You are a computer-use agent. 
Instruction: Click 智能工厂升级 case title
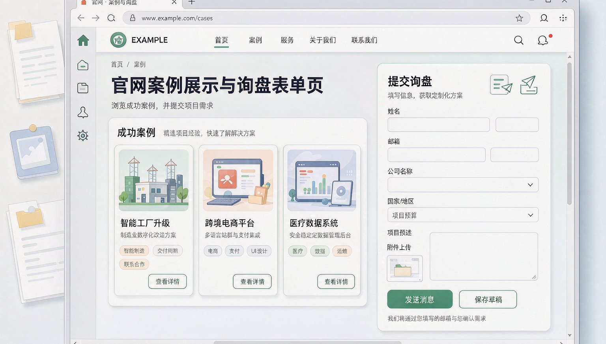145,223
